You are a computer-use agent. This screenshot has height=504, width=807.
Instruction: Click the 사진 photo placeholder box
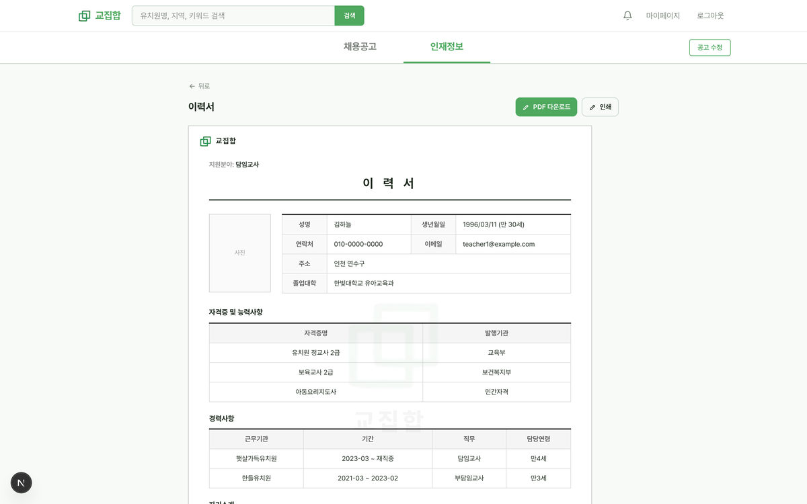tap(240, 253)
